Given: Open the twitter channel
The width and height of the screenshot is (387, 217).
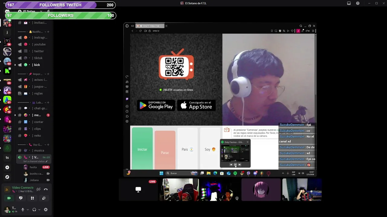Looking at the screenshot, I should [x=33, y=51].
